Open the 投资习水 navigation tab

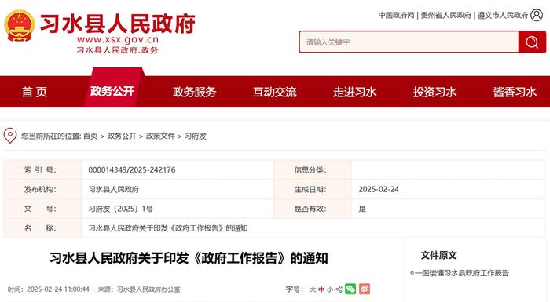[434, 92]
